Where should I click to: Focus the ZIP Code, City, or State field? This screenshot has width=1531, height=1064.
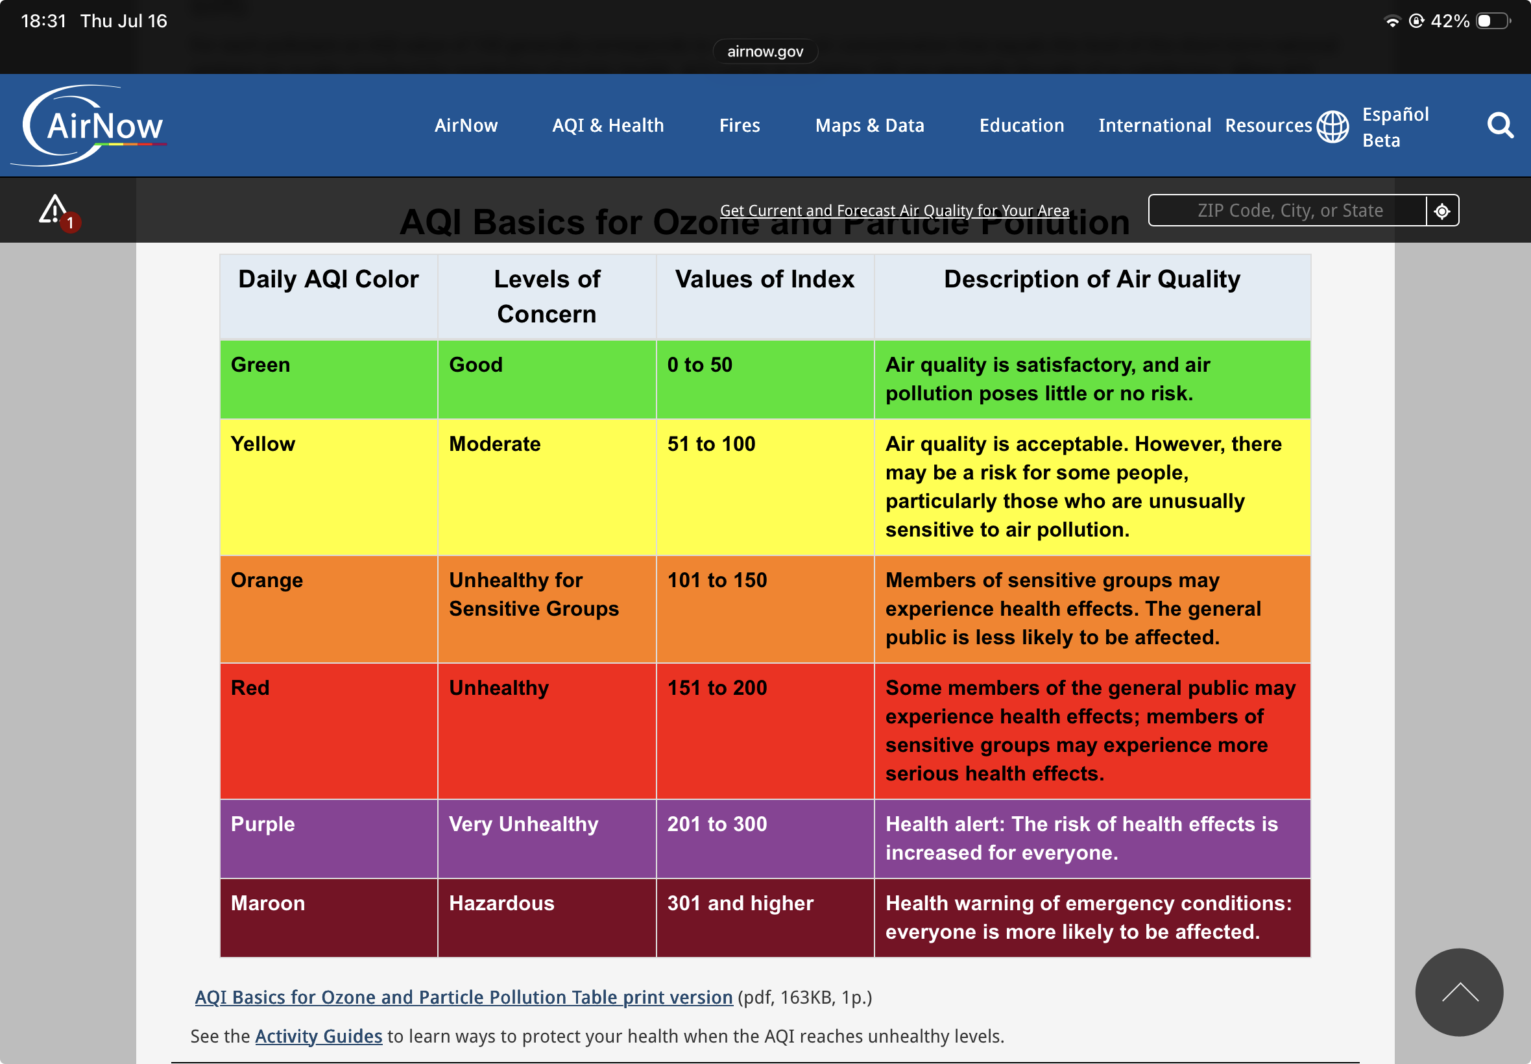1288,211
